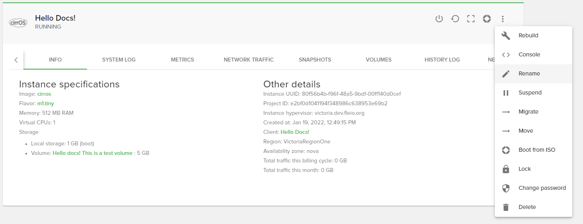The width and height of the screenshot is (583, 224).
Task: Open the test volume link
Action: [93, 153]
